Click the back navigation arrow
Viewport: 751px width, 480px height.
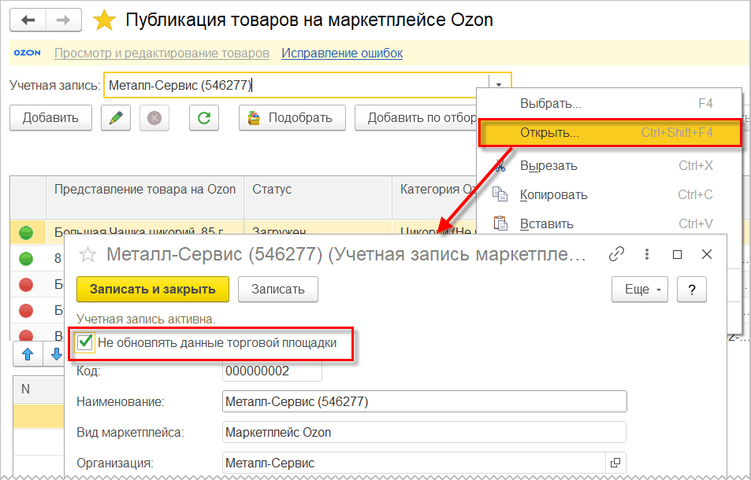pos(28,20)
